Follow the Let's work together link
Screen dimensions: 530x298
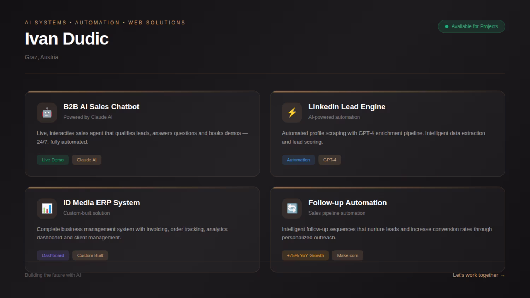coord(478,275)
